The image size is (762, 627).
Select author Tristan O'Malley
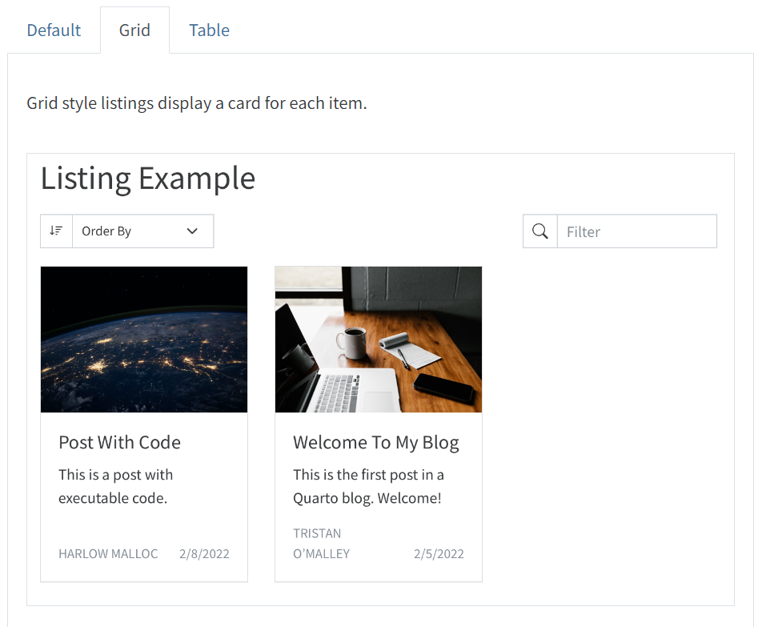(321, 544)
